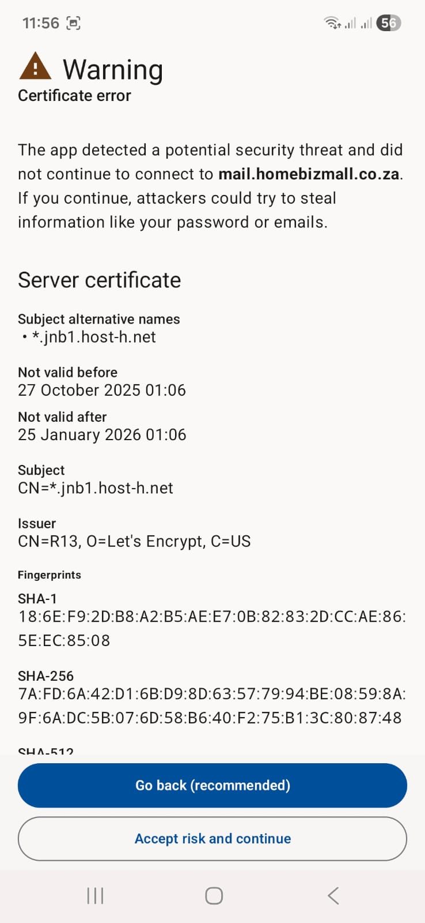Open recent apps from navigation bar
This screenshot has height=923, width=425.
pyautogui.click(x=95, y=895)
